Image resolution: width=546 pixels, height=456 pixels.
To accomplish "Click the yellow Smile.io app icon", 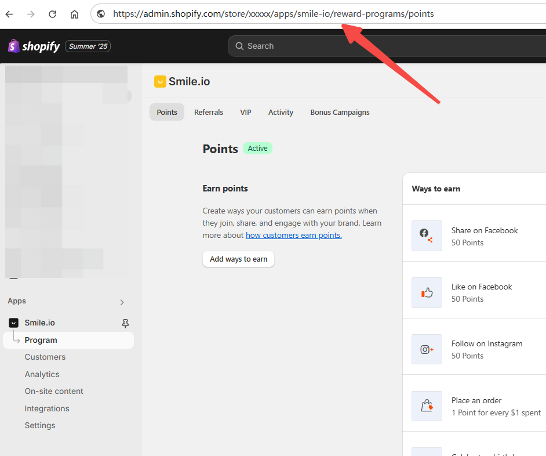I will (x=160, y=82).
